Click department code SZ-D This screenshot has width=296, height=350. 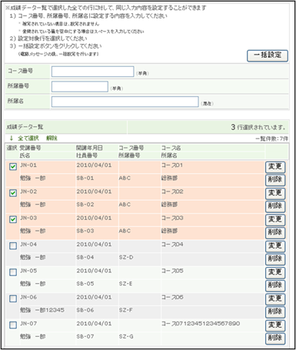[x=126, y=257]
